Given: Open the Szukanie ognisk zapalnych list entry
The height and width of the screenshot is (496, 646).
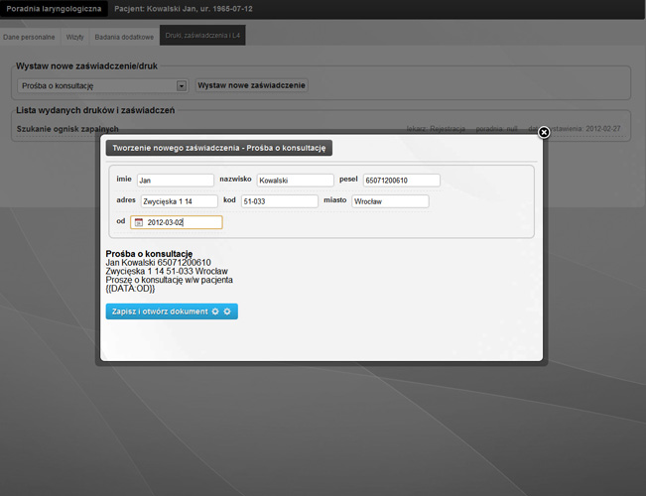Looking at the screenshot, I should [x=67, y=129].
